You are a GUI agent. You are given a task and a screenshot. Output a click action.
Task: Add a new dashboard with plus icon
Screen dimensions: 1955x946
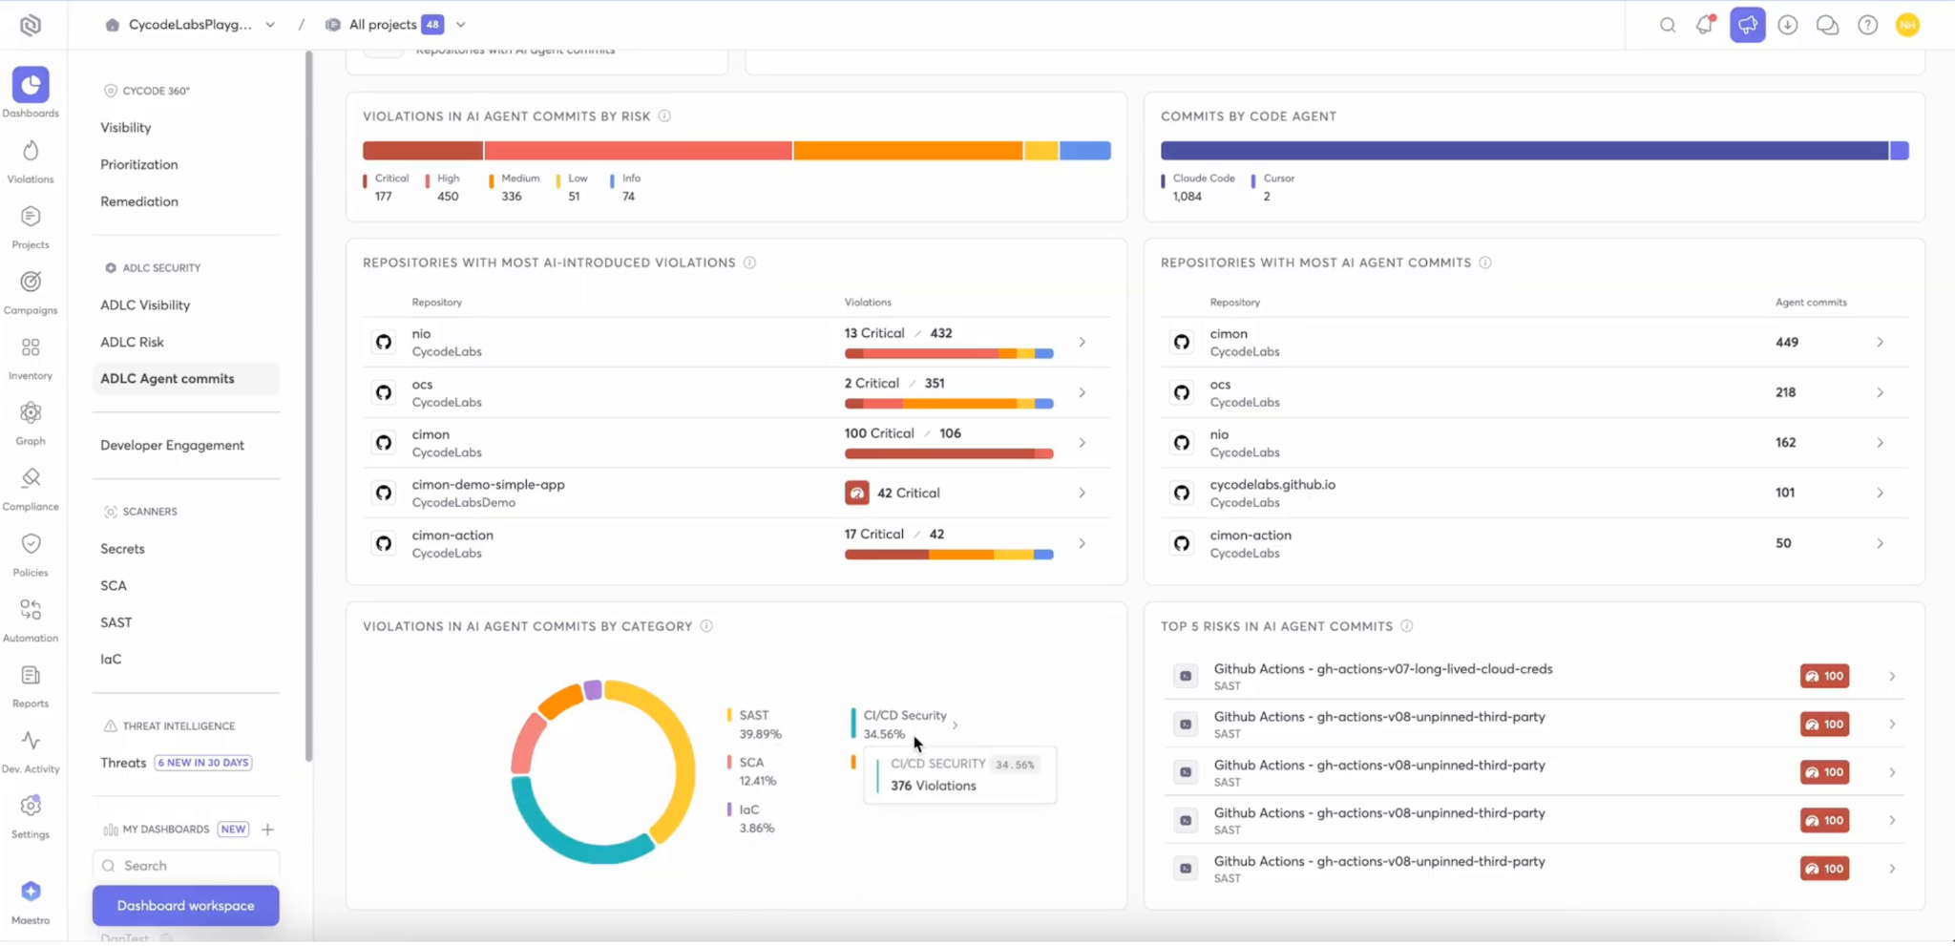268,829
